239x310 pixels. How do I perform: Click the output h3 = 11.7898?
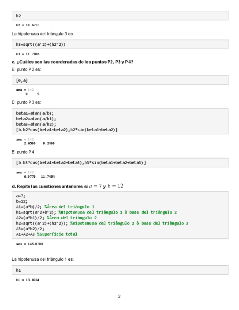click(27, 54)
